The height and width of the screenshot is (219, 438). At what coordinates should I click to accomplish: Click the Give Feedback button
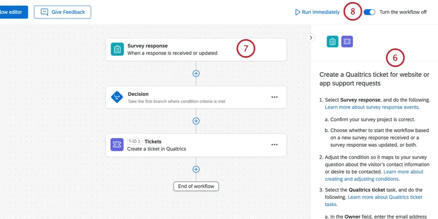pyautogui.click(x=62, y=12)
